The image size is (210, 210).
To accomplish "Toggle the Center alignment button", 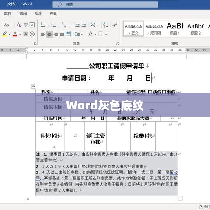I will point(49,34).
